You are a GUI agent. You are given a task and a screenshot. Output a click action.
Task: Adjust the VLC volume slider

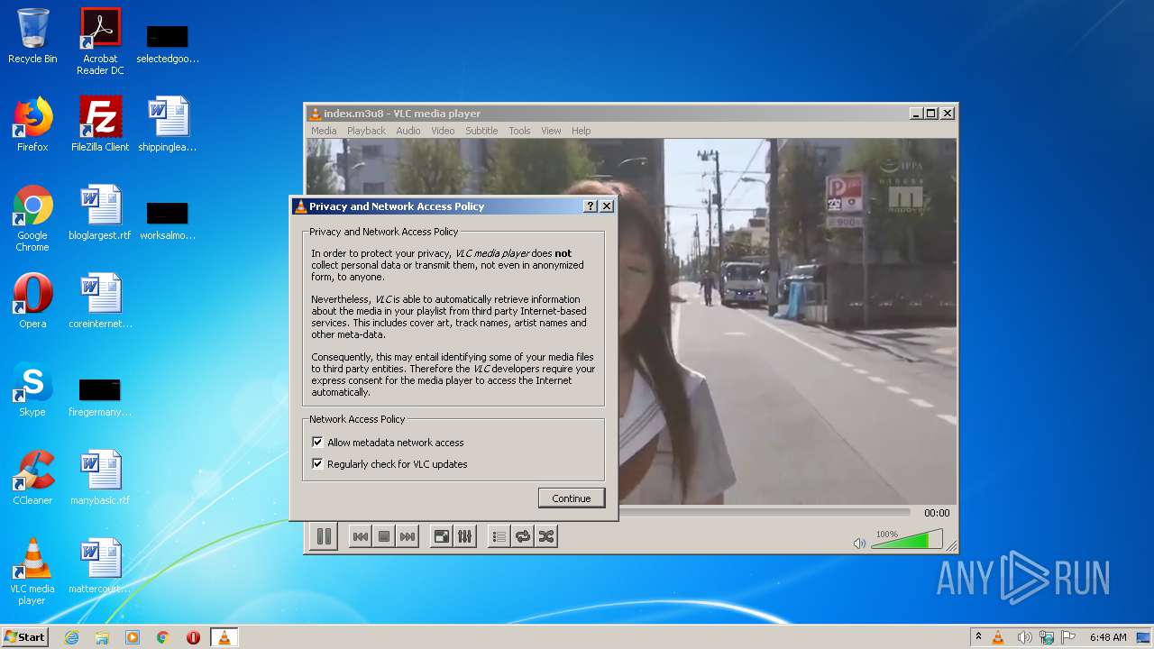(906, 540)
